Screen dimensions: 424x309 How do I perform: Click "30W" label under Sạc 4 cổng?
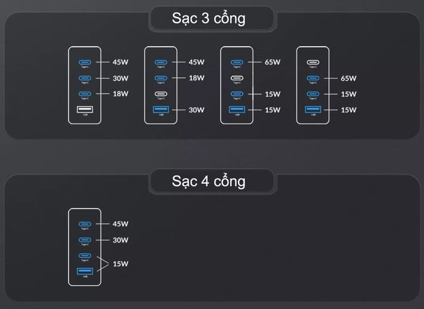click(x=121, y=240)
